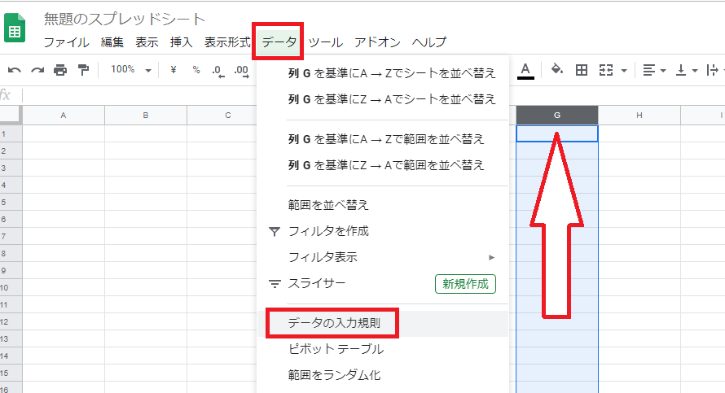The width and height of the screenshot is (725, 393).
Task: Click the select-all corner box
Action: coord(11,115)
